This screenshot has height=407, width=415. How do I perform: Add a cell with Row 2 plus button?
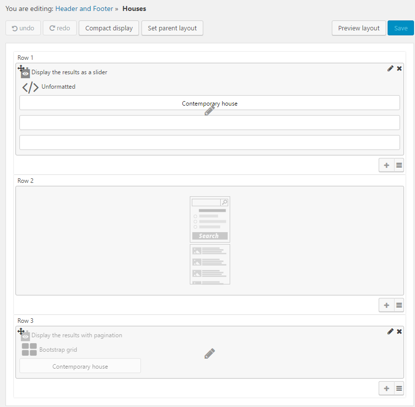tap(386, 305)
